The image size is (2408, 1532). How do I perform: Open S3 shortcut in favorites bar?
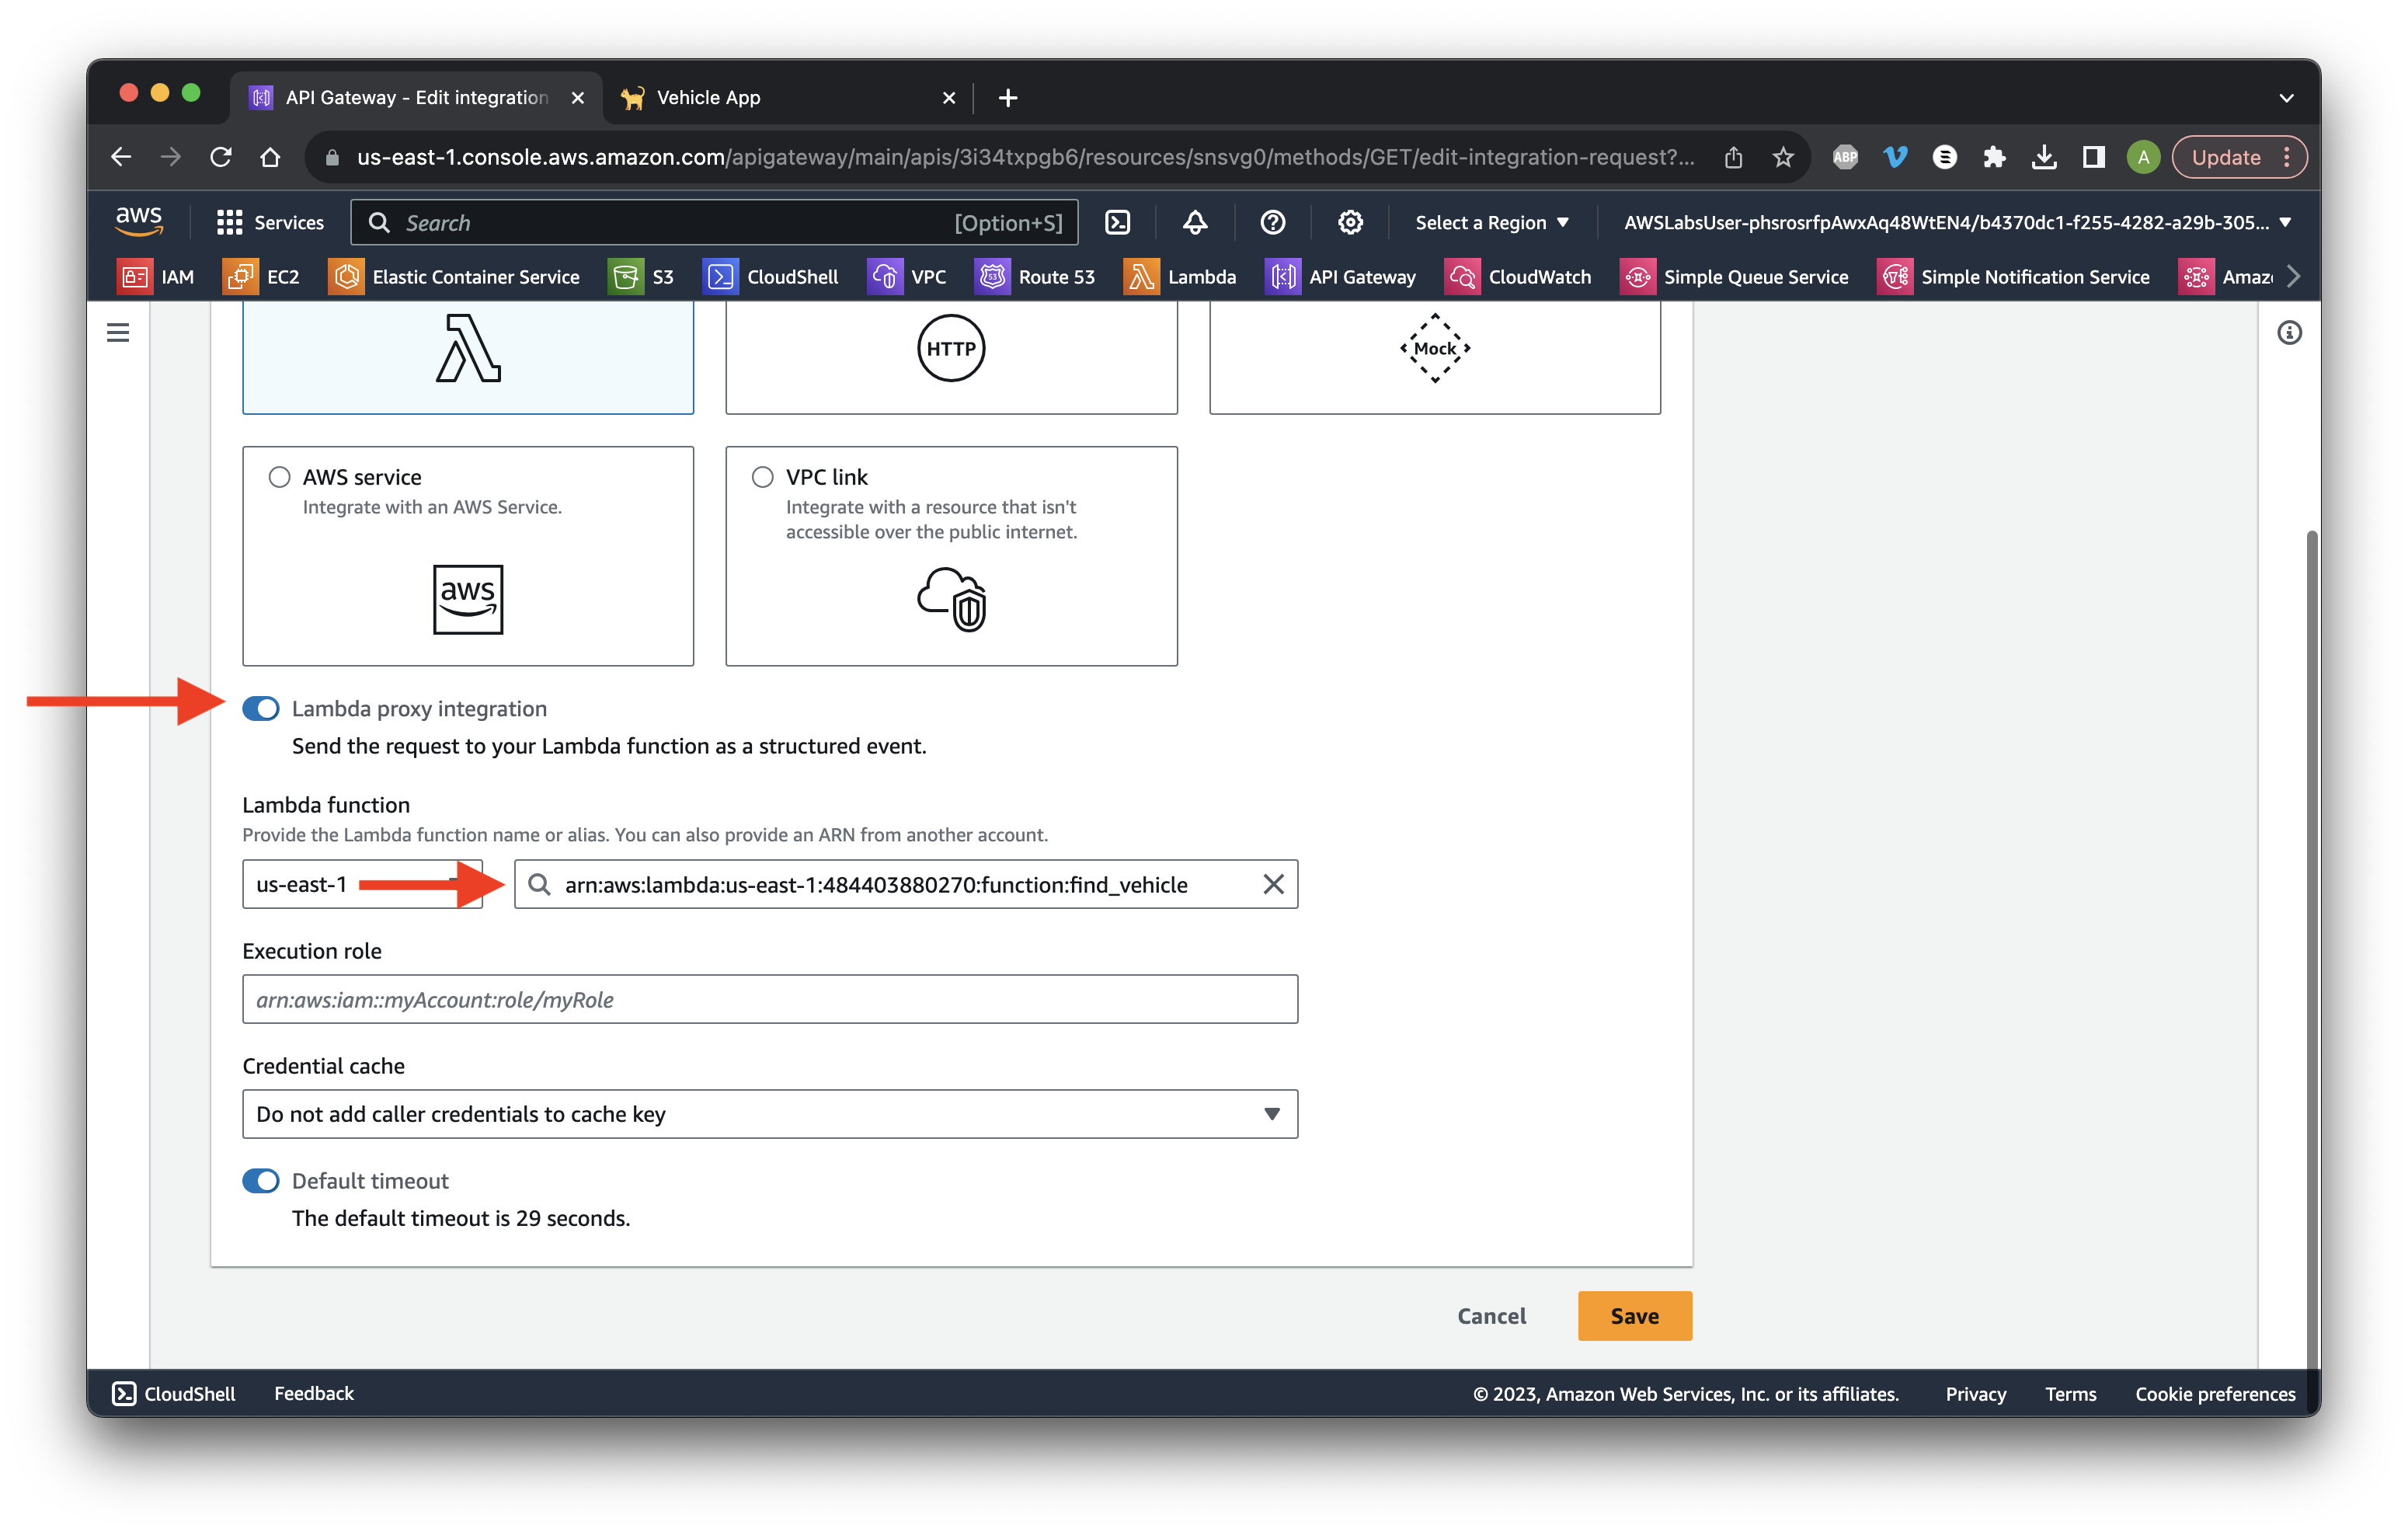641,277
